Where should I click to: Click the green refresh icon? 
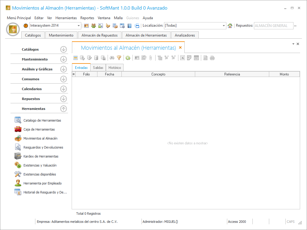point(128,58)
